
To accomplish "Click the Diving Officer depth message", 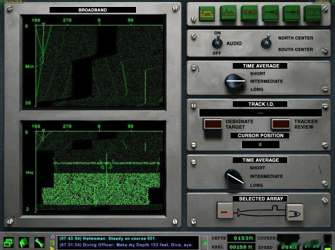I will [x=126, y=245].
